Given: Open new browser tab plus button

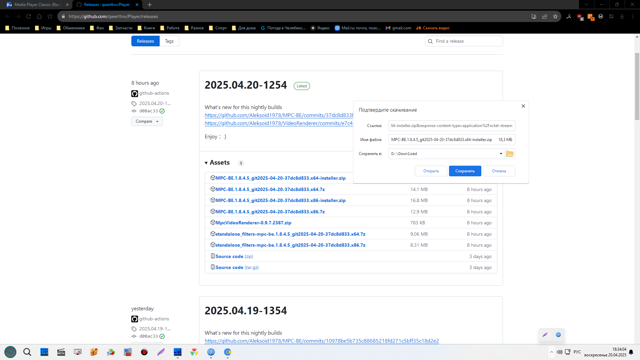Looking at the screenshot, I should 150,5.
